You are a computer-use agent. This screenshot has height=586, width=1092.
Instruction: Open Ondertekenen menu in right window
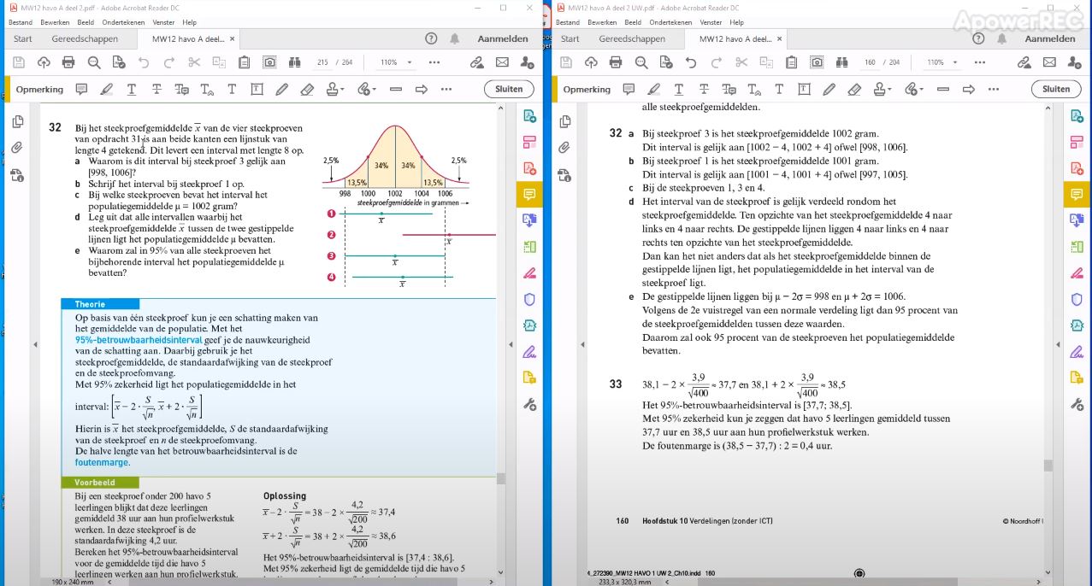pyautogui.click(x=670, y=22)
